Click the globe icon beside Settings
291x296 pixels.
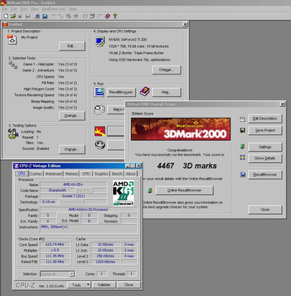[242, 146]
